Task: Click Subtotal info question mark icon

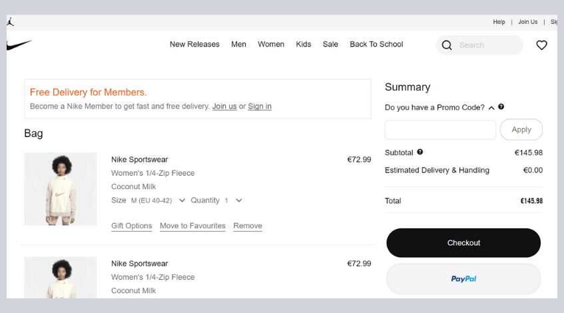Action: coord(420,152)
